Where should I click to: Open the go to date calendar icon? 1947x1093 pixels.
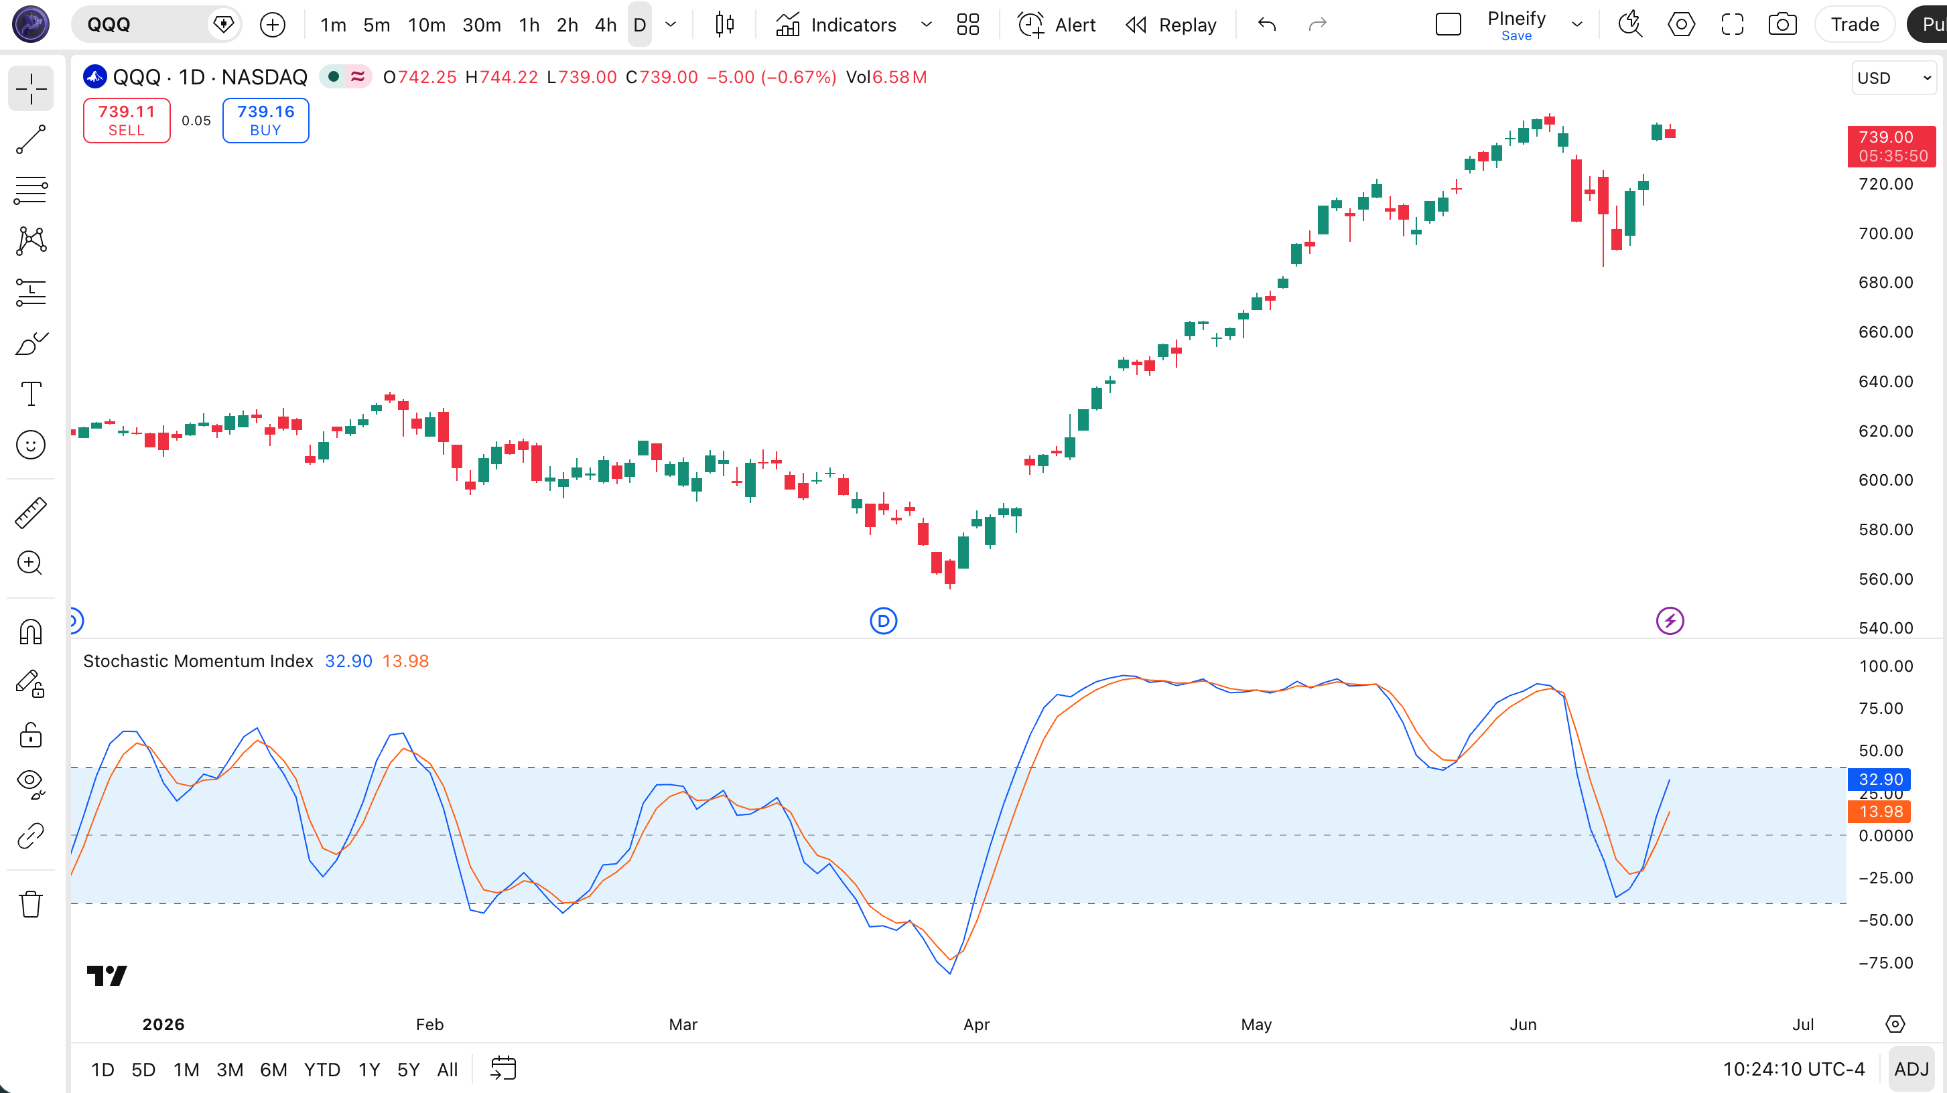click(503, 1070)
